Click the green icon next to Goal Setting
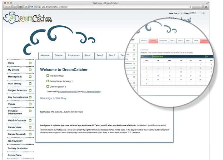223x160 pixels. point(30,83)
